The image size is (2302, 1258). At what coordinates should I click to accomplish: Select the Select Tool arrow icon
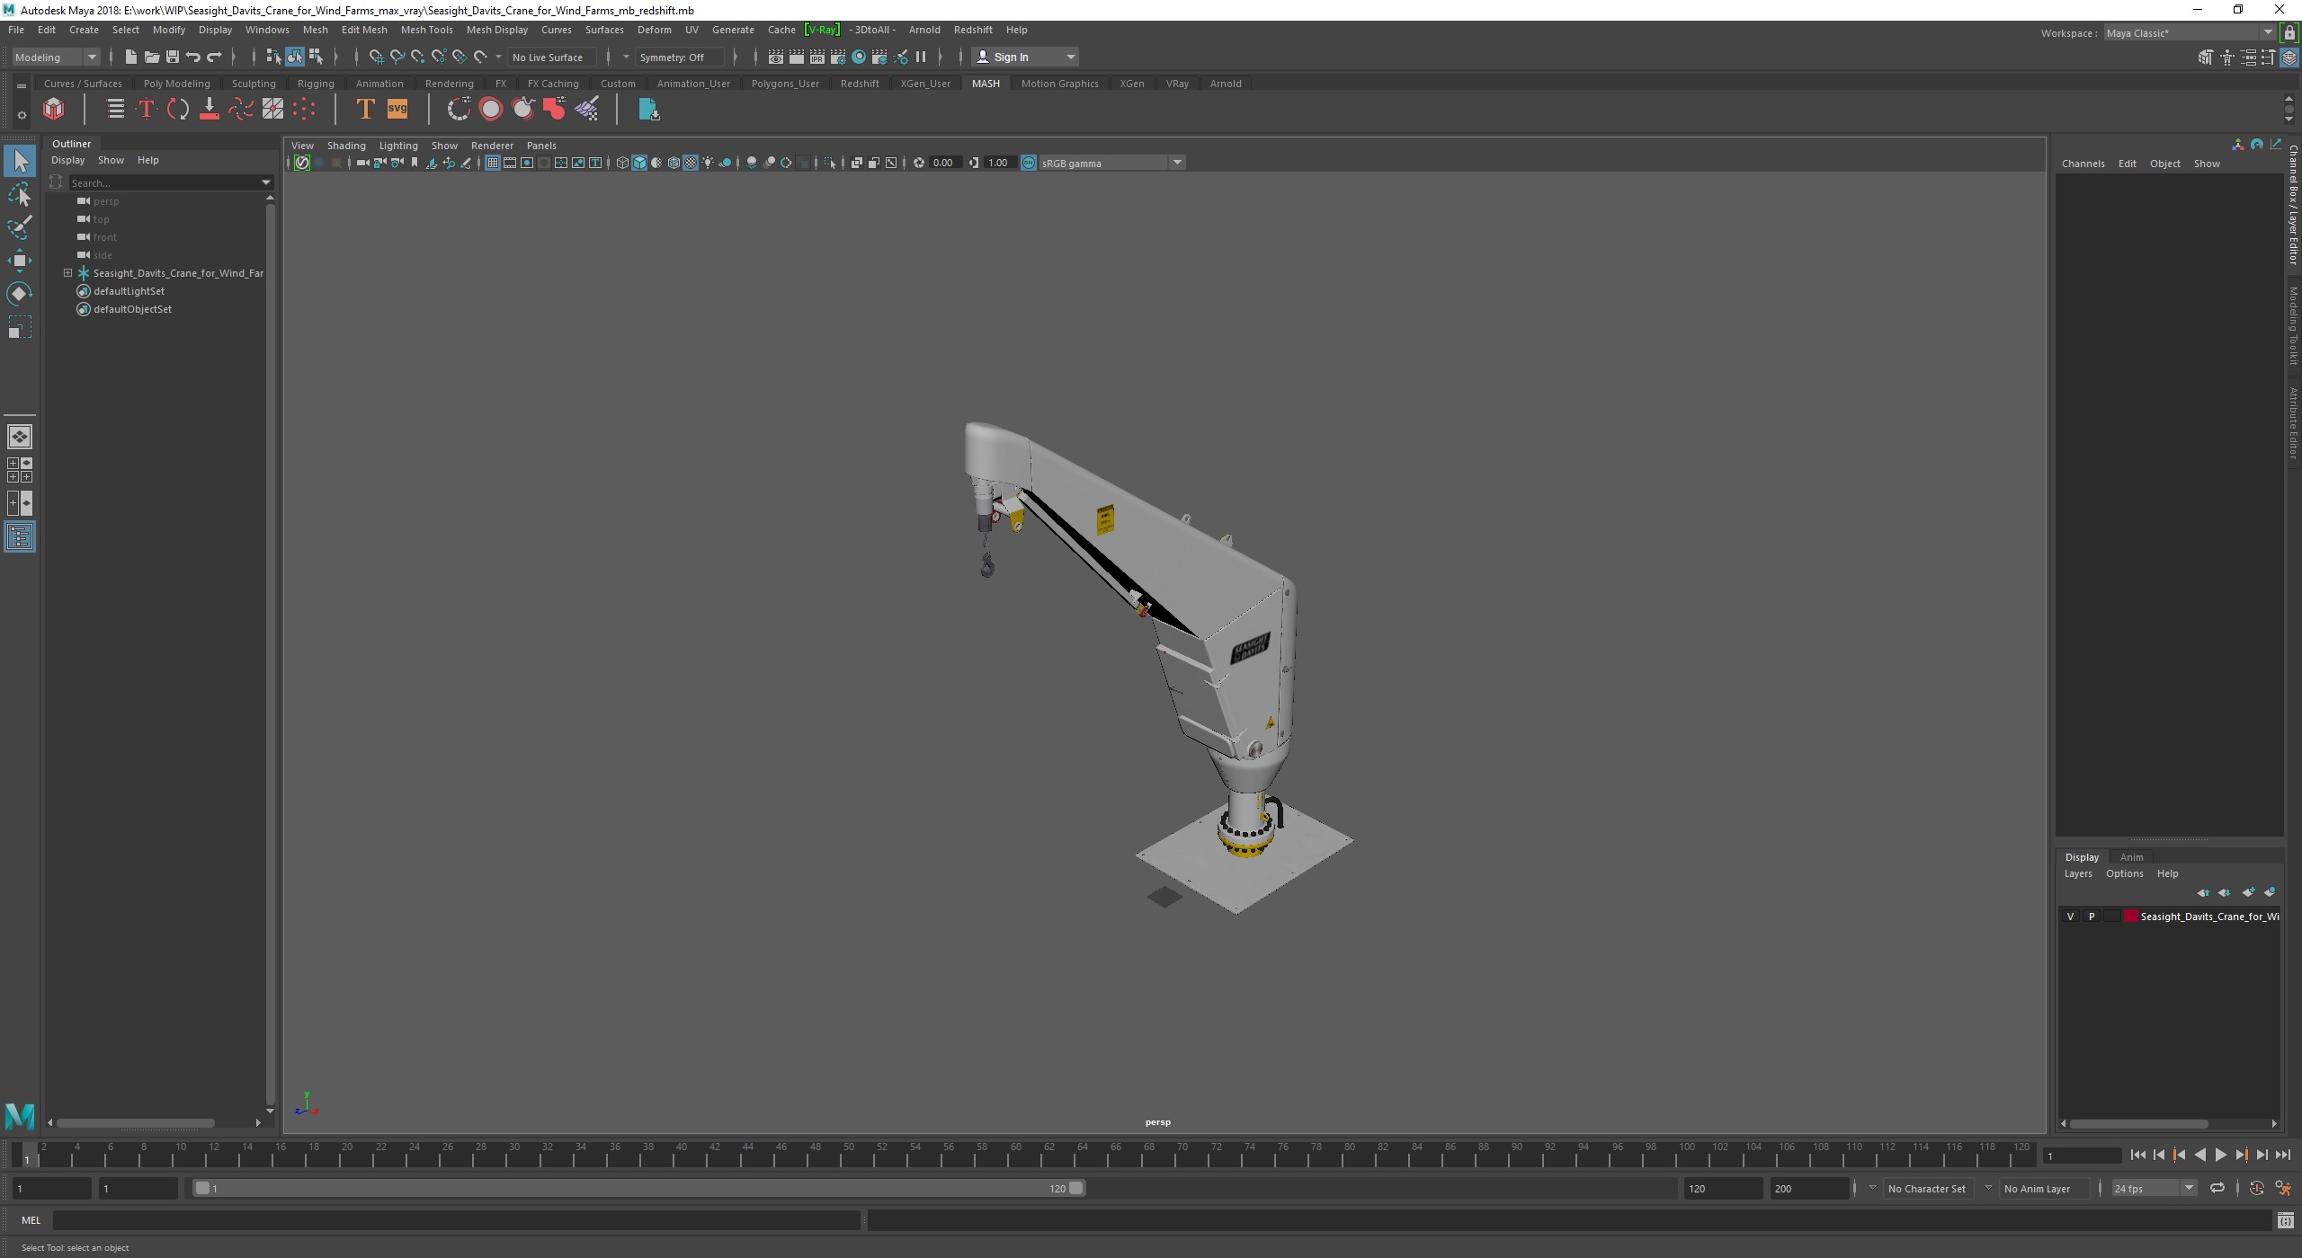(x=20, y=161)
